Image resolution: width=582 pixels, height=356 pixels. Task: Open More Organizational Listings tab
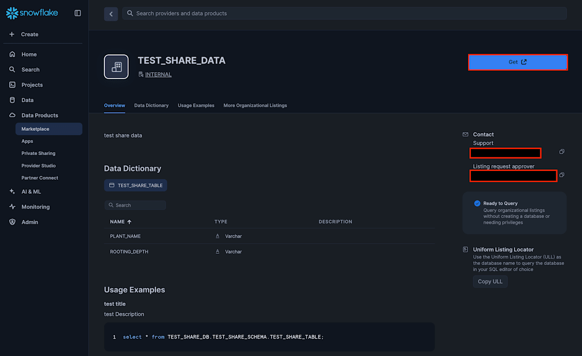point(255,105)
